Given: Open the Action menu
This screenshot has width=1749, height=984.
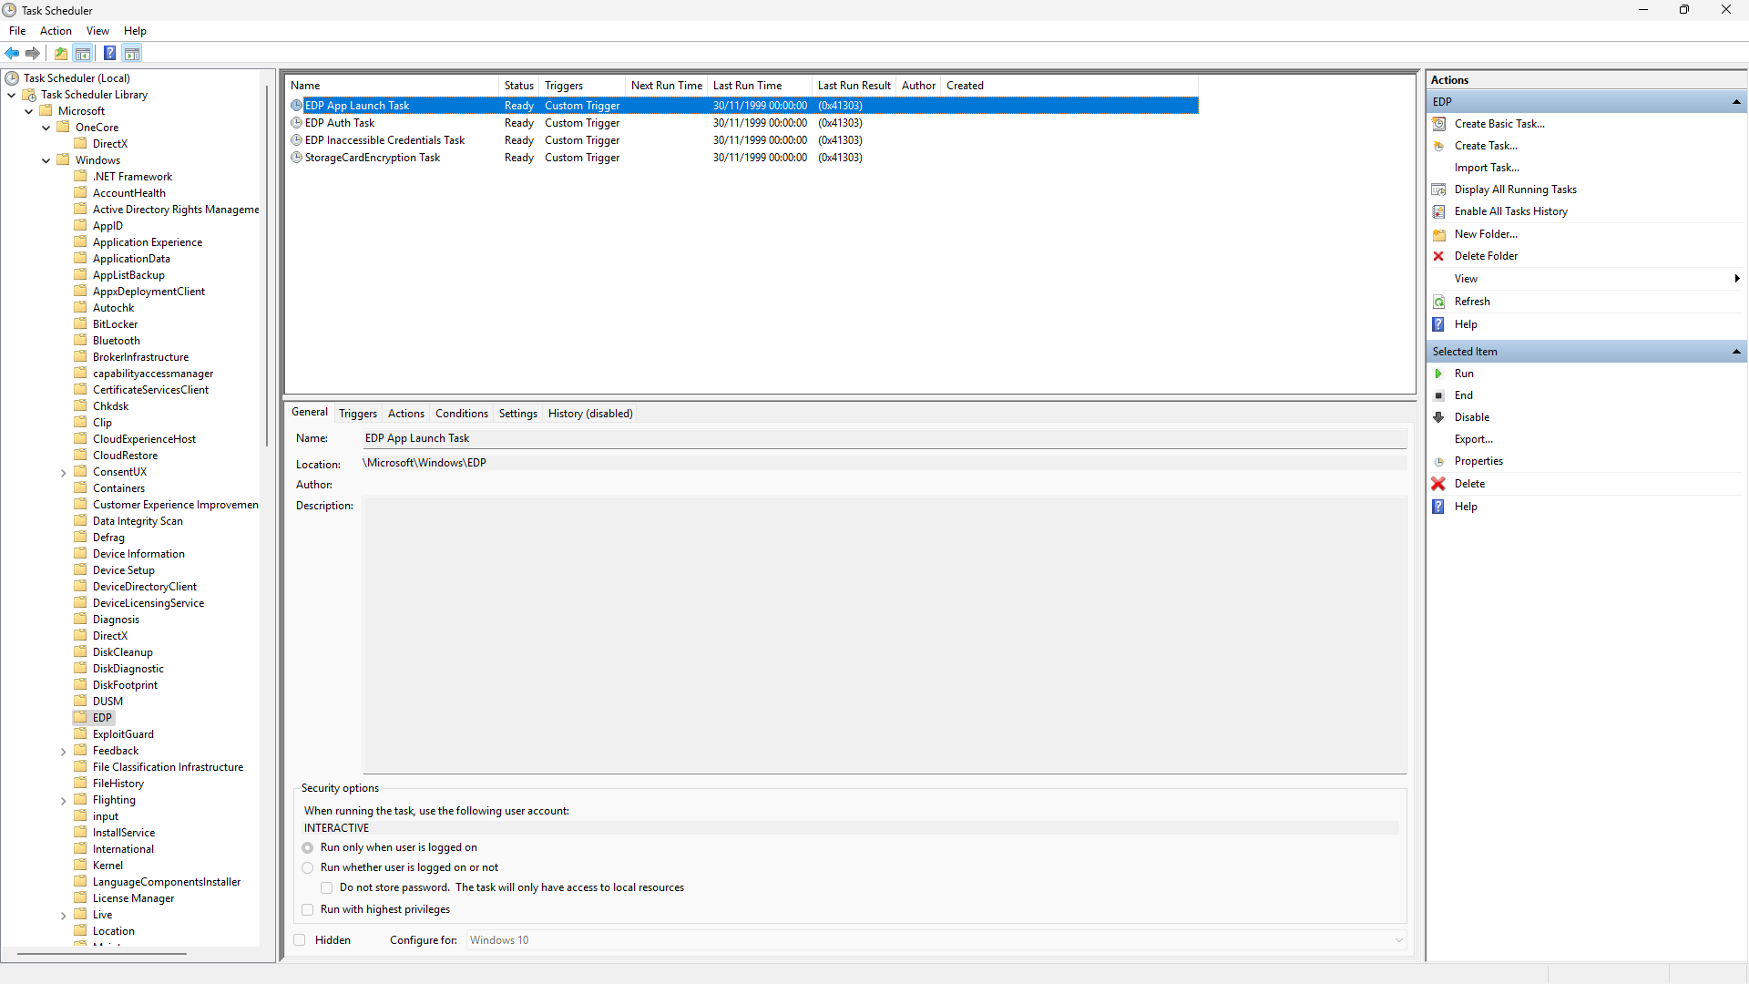Looking at the screenshot, I should point(56,31).
